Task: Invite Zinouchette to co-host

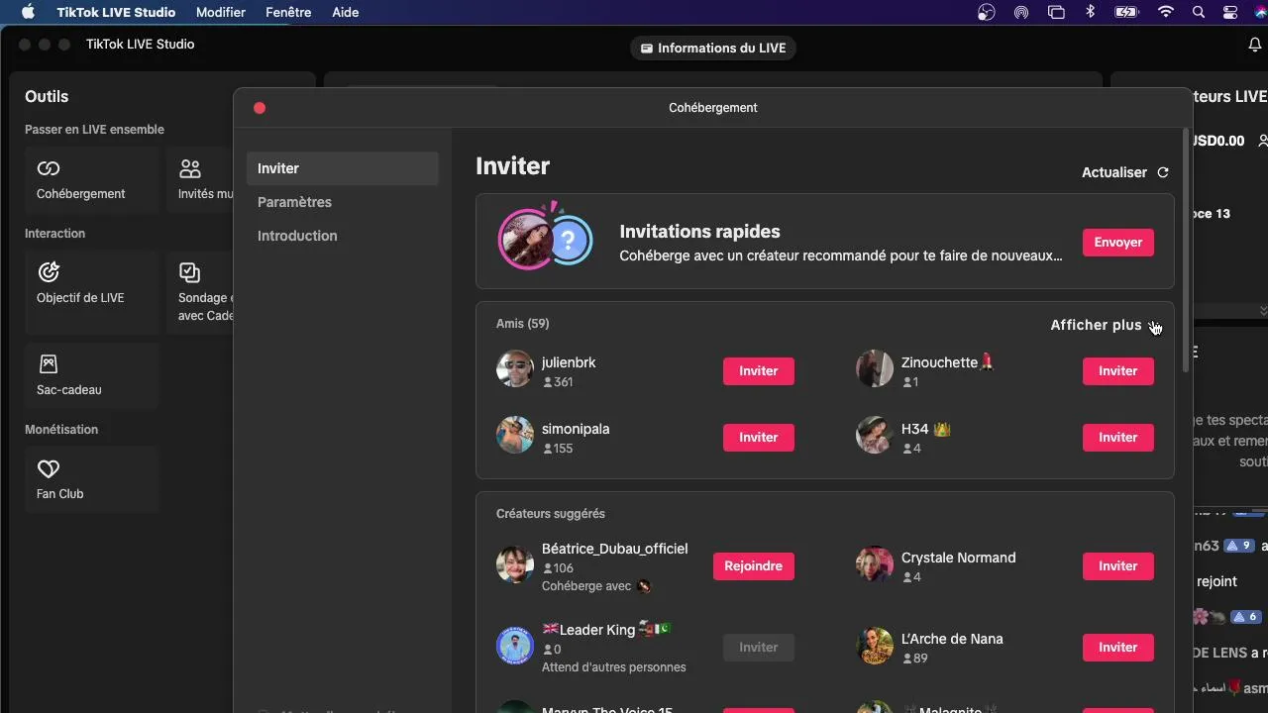Action: tap(1117, 370)
